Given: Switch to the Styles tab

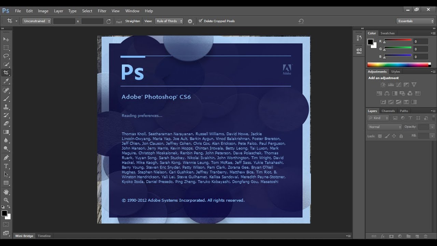Looking at the screenshot, I should (396, 71).
